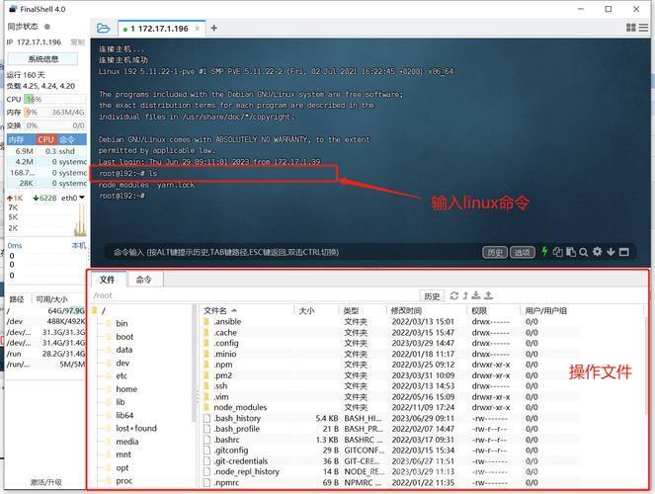This screenshot has height=494, width=655.
Task: Go up to parent directory
Action: tap(465, 295)
